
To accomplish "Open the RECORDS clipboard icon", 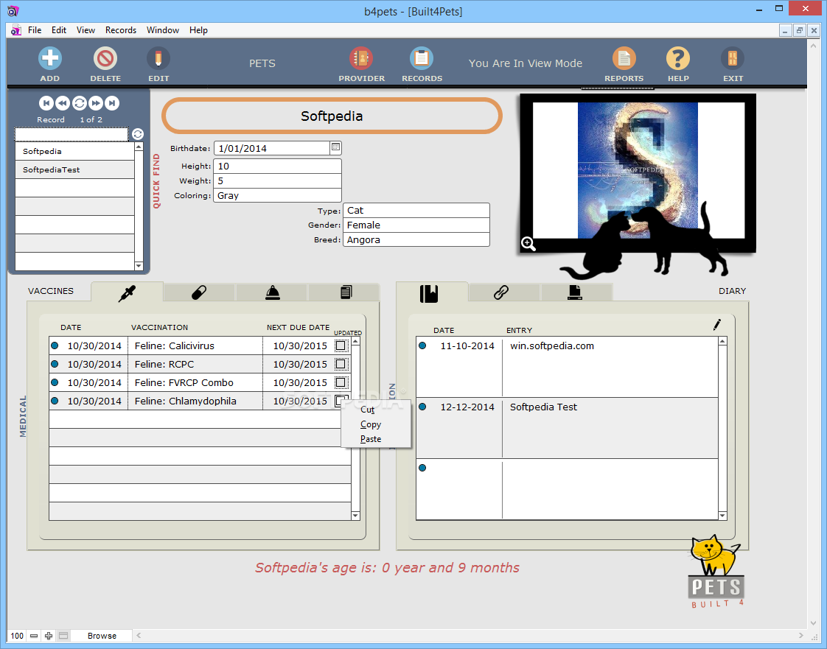I will (x=422, y=58).
